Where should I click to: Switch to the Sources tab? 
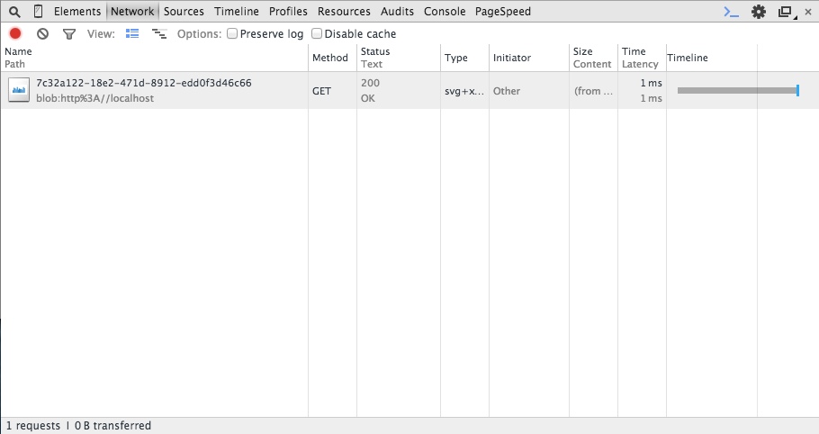click(184, 12)
